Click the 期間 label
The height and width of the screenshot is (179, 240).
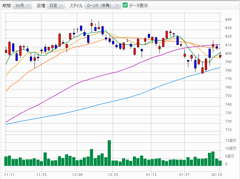point(7,6)
